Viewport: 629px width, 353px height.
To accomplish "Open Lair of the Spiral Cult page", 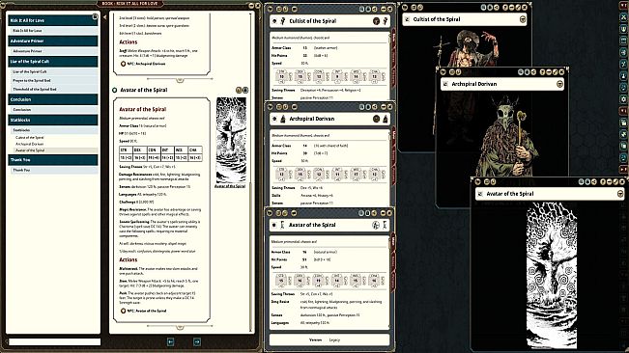I will point(54,71).
